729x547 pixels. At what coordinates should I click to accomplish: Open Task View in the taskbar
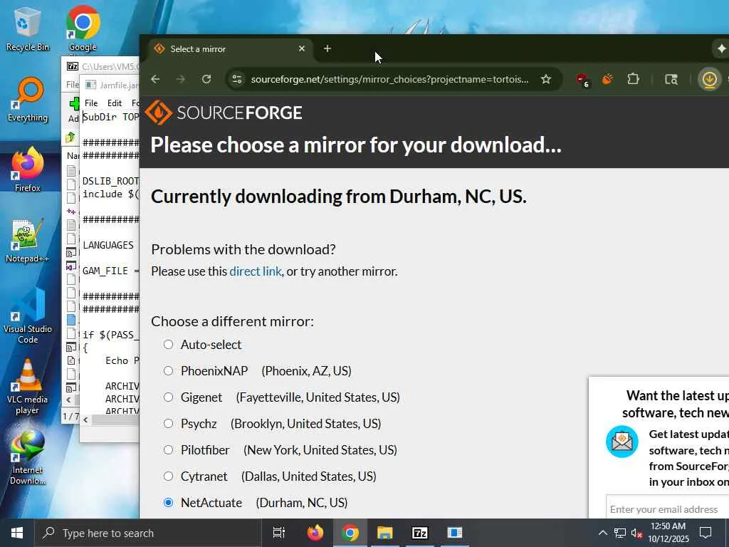[278, 533]
